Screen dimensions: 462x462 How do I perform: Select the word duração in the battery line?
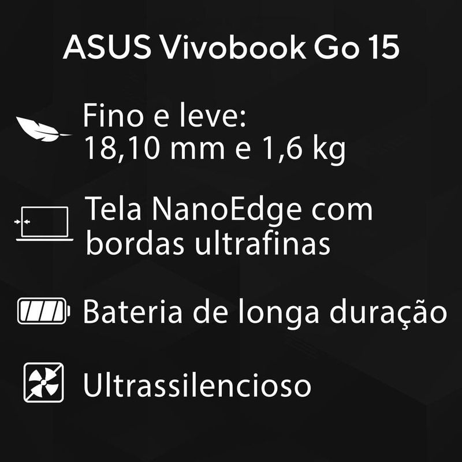[x=388, y=313]
